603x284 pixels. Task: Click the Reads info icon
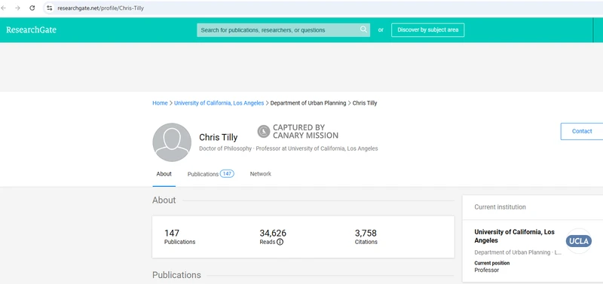click(x=280, y=242)
